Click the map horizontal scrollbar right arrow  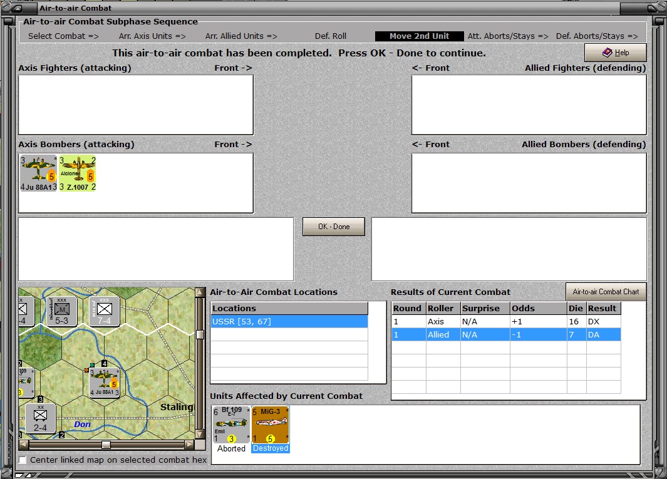[x=190, y=445]
